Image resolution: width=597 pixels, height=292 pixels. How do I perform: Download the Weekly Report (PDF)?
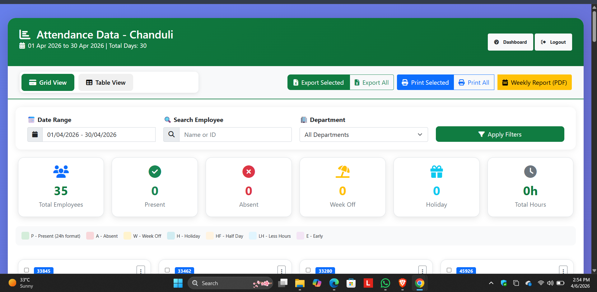pos(534,83)
